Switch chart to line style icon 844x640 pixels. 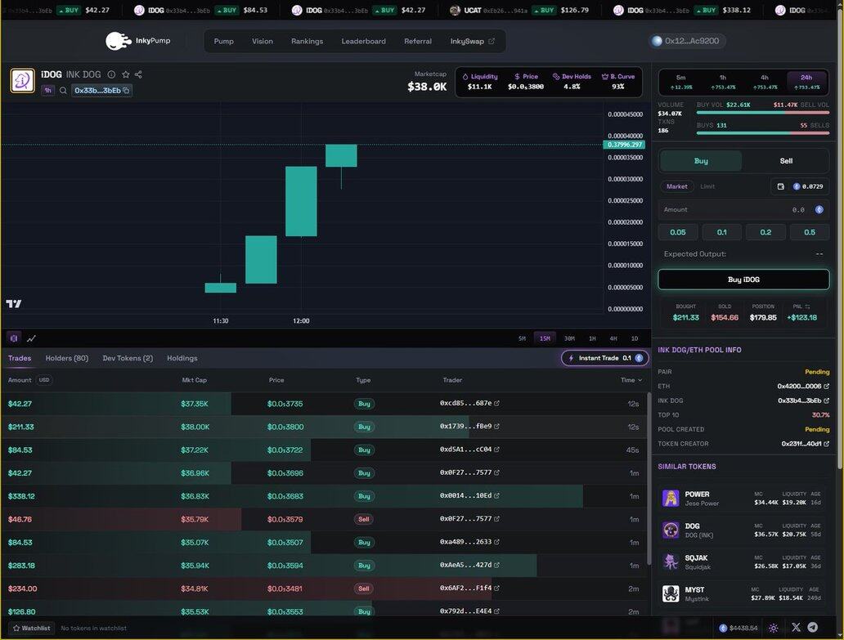point(32,338)
